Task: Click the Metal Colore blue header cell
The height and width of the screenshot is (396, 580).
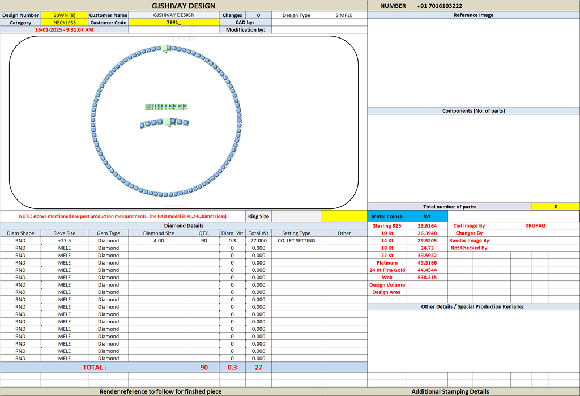Action: coord(387,216)
